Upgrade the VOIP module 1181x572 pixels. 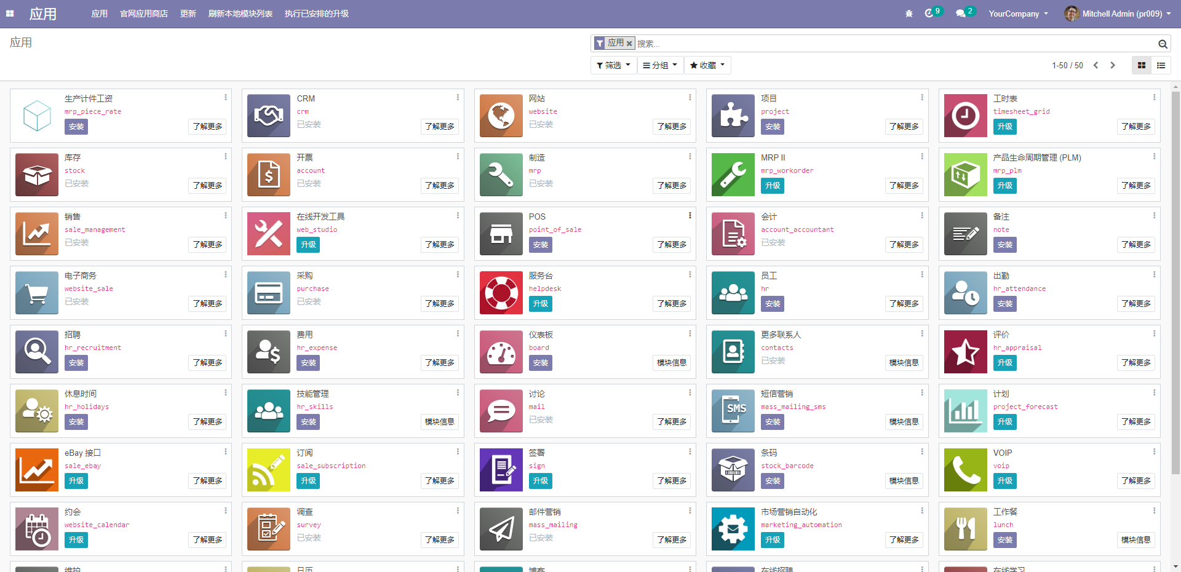point(1005,481)
